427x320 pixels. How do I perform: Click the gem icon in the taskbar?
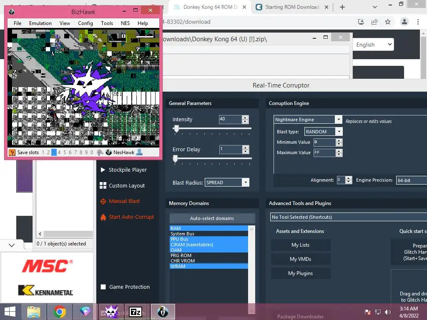click(x=85, y=312)
